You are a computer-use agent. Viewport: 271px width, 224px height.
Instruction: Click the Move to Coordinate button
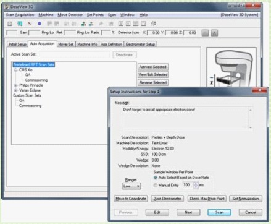click(x=131, y=199)
